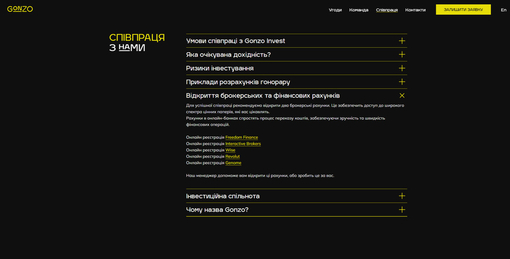Select the "Контакти" navigation item
510x259 pixels.
[416, 9]
